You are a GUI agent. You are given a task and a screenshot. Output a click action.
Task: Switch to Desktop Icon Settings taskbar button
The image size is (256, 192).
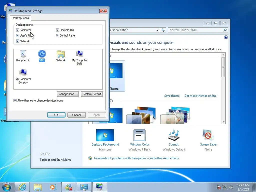[x=99, y=187]
